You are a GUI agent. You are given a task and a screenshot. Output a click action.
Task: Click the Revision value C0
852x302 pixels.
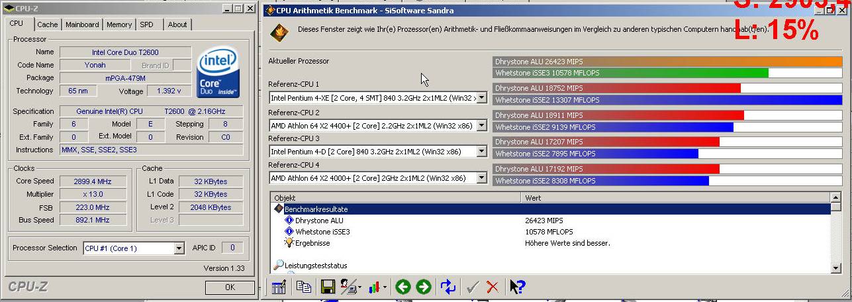[225, 137]
